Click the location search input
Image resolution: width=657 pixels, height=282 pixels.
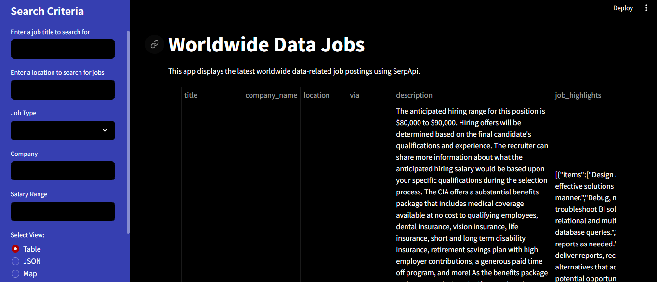coord(63,90)
